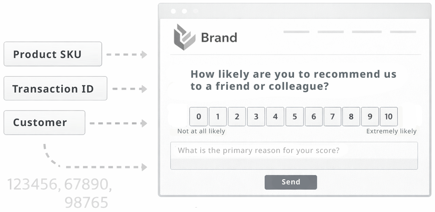
Task: Pick the lowest 'Not at all likely' score
Action: pos(199,117)
